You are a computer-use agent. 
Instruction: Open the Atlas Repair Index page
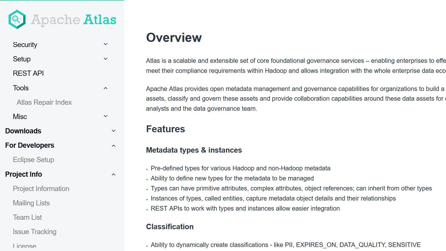[44, 102]
